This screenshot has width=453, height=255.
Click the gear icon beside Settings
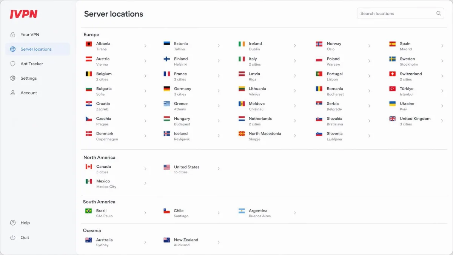click(x=13, y=78)
